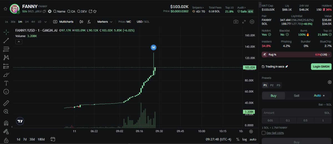Switch to Auto trading mode
Screen dimensions: 333x144
[x=319, y=96]
